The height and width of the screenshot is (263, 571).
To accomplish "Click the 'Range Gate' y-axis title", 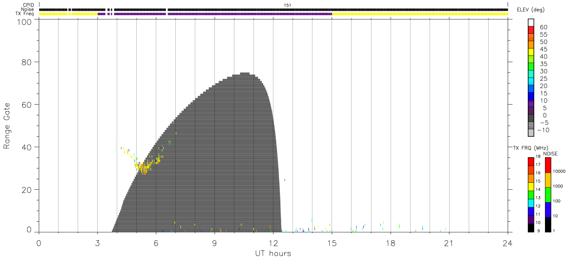I will tap(7, 126).
